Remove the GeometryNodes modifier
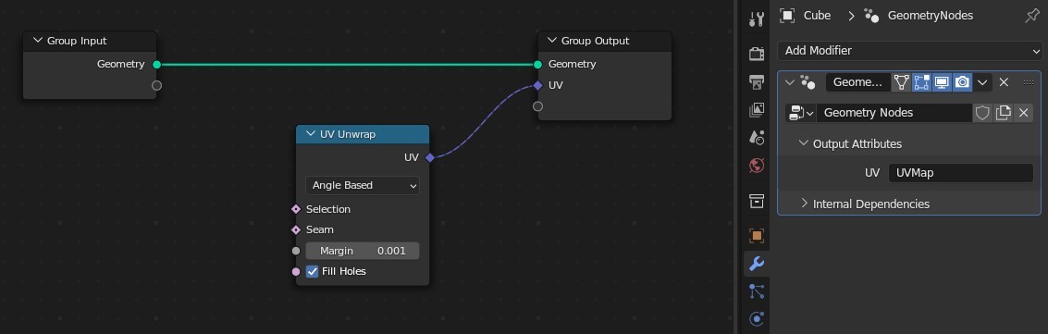1048x334 pixels. (x=1004, y=82)
